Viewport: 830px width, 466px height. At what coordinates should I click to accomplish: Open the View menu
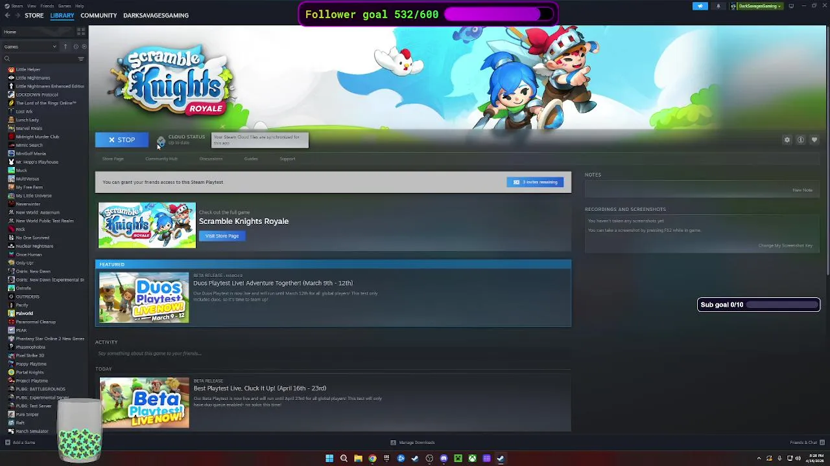tap(32, 6)
